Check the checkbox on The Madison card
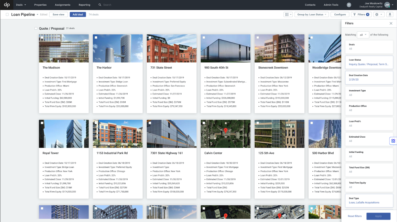This screenshot has width=397, height=222. tap(42, 37)
